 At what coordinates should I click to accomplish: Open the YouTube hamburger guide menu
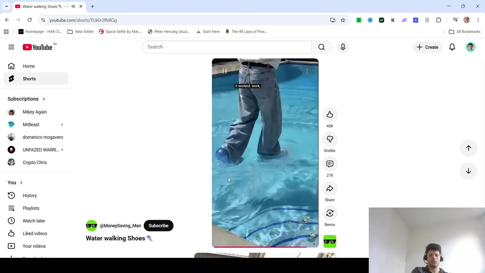point(11,47)
